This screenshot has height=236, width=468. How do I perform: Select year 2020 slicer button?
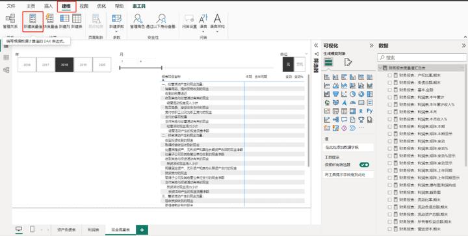tap(102, 64)
